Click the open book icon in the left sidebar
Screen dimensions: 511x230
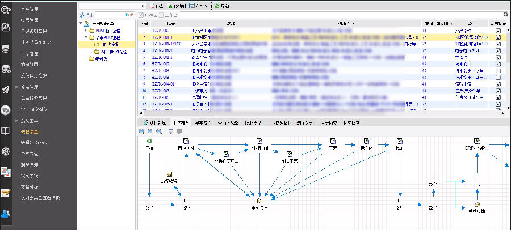tap(6, 131)
